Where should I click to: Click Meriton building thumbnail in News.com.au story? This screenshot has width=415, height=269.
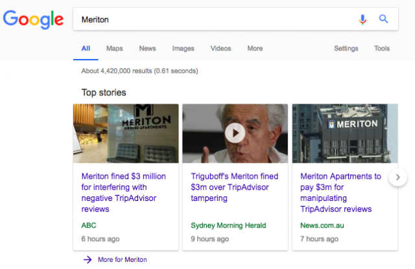click(x=345, y=134)
